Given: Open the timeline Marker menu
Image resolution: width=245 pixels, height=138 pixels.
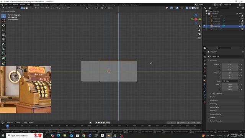Looking at the screenshot, I should [31, 123].
